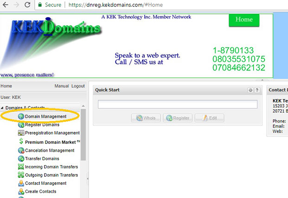This screenshot has width=288, height=198.
Task: Open Transfer Domains in the sidebar
Action: (42, 159)
